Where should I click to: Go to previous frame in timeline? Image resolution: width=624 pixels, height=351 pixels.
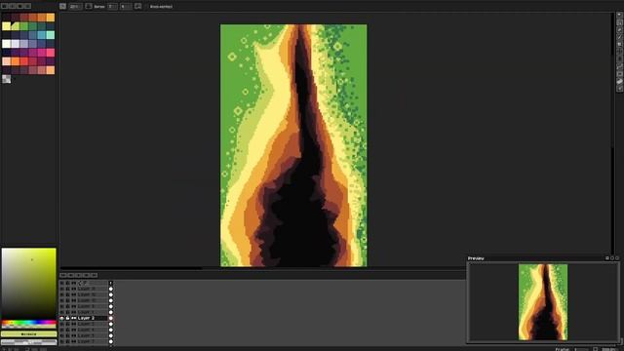coord(71,275)
